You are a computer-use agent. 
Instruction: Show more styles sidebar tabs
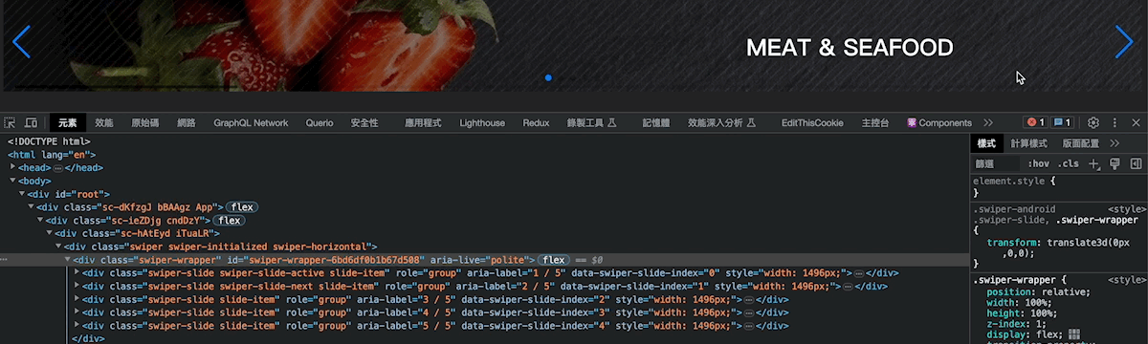coord(1115,143)
